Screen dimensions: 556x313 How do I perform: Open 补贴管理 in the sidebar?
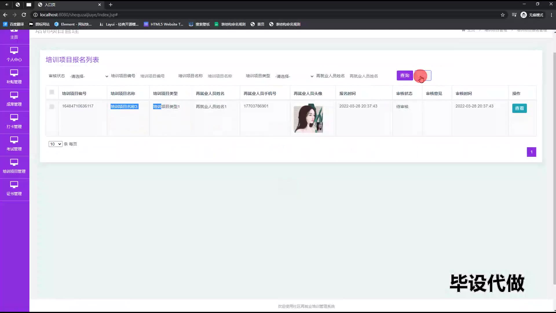pyautogui.click(x=14, y=77)
